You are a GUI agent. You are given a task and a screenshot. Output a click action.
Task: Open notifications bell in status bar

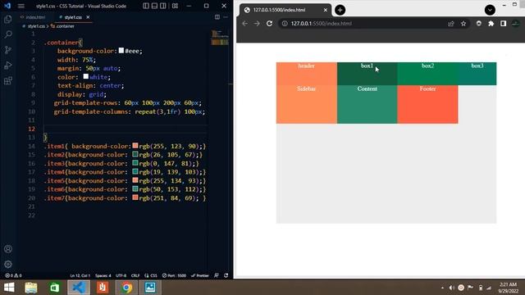tap(226, 275)
